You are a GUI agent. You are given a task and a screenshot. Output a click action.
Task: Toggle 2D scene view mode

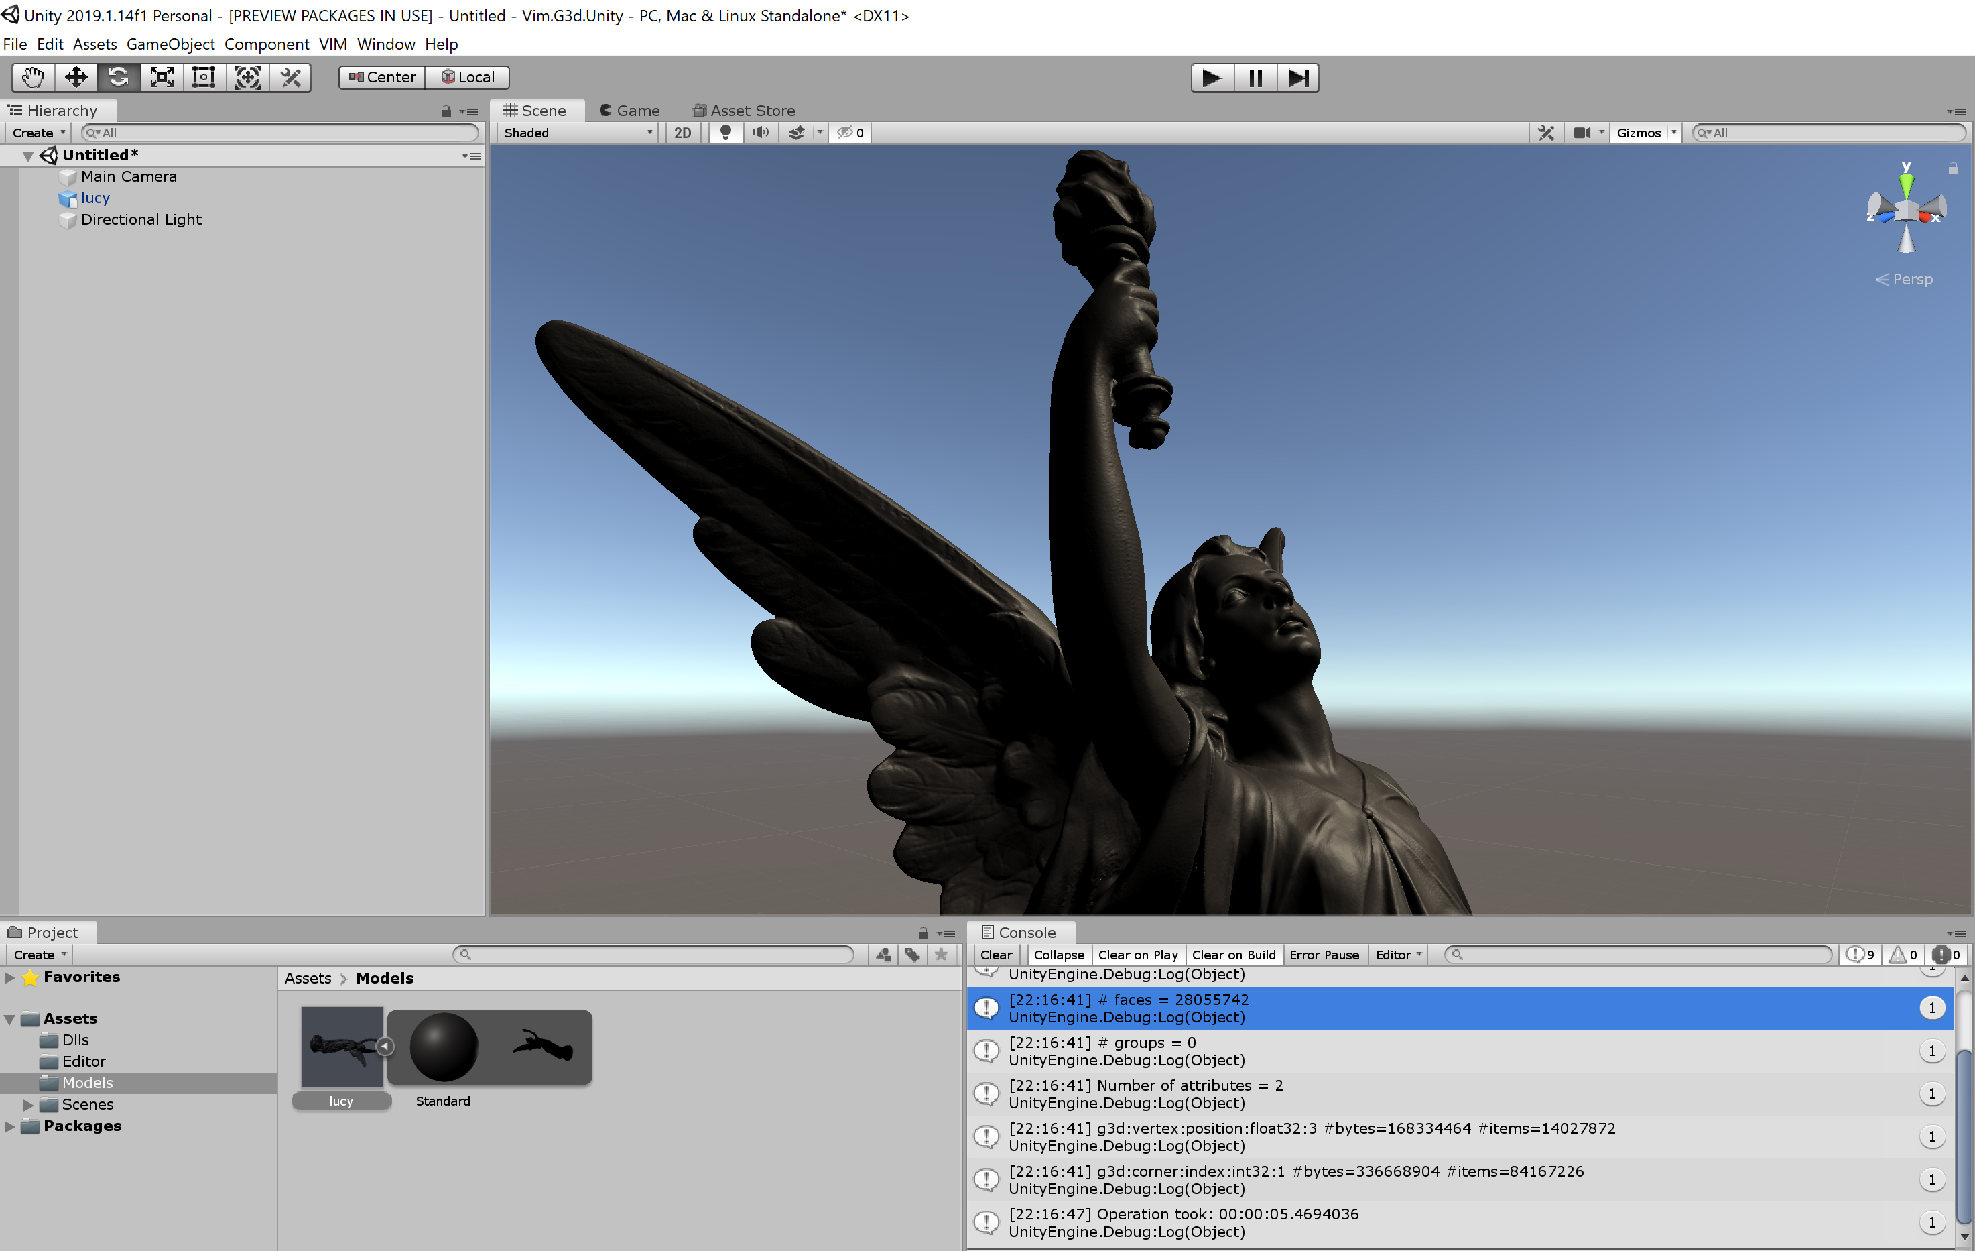(682, 133)
